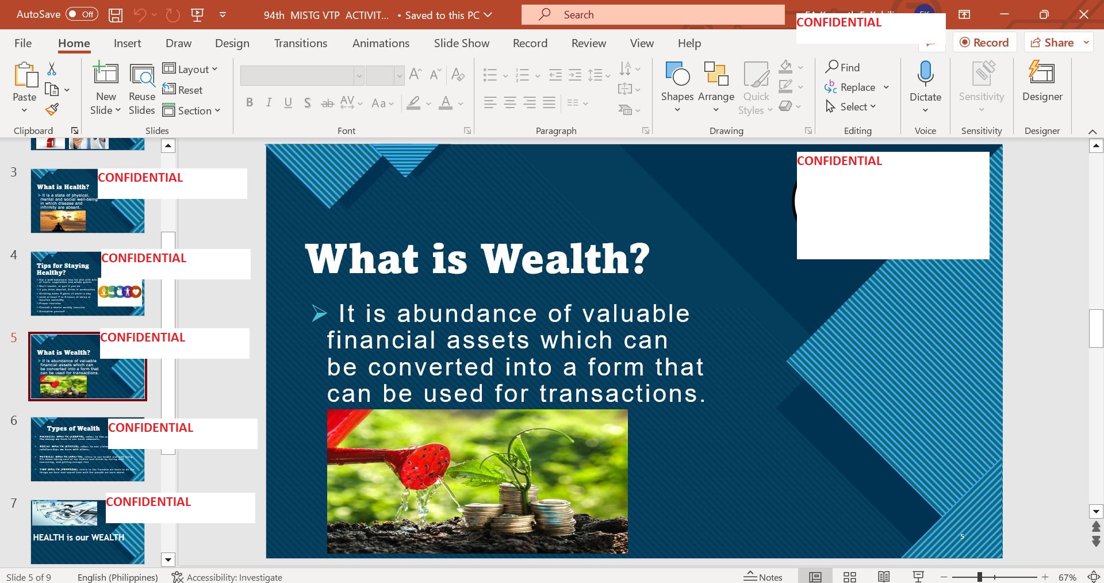The image size is (1104, 583).
Task: Toggle Underline formatting
Action: pos(288,103)
